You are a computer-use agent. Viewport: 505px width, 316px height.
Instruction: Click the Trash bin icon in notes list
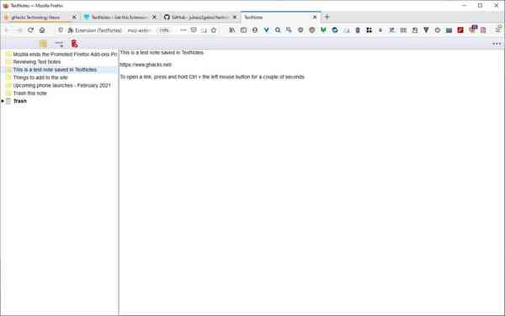[8, 101]
